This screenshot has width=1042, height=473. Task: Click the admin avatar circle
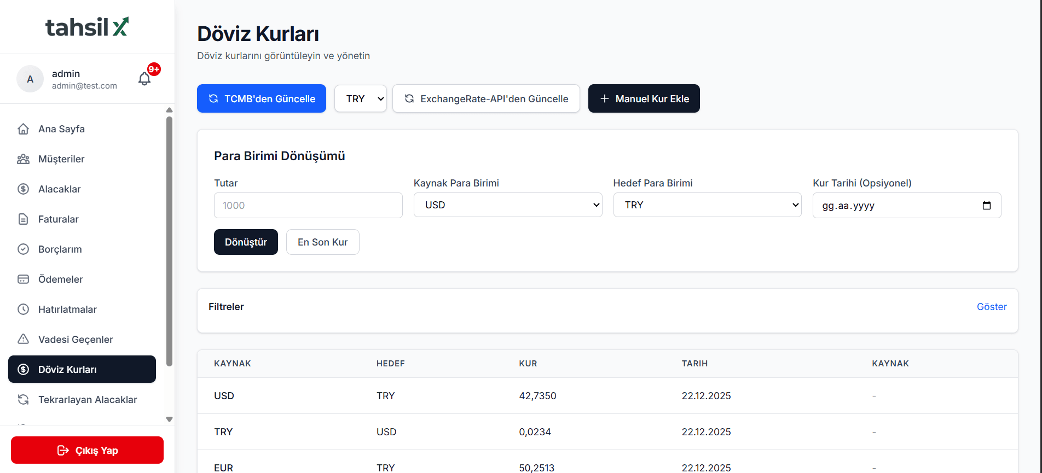click(30, 79)
